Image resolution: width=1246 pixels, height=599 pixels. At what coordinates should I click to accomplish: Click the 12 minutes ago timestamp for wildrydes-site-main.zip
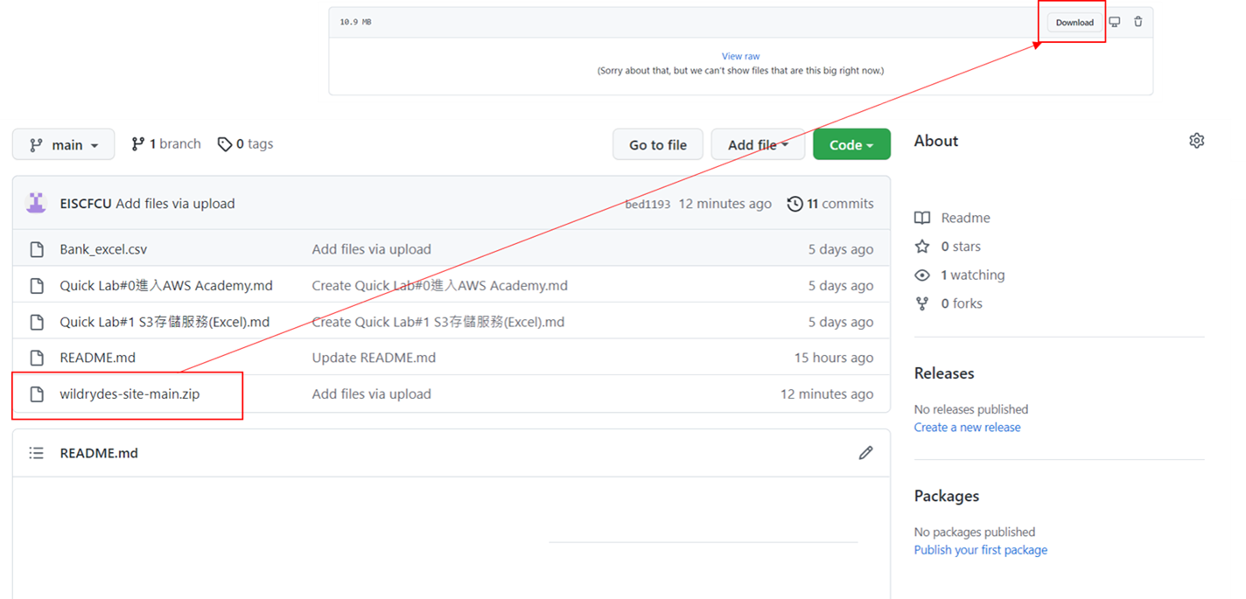tap(827, 394)
